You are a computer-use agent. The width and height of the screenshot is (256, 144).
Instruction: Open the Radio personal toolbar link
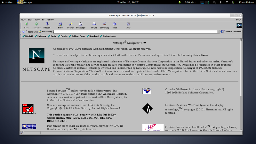(x=52, y=36)
